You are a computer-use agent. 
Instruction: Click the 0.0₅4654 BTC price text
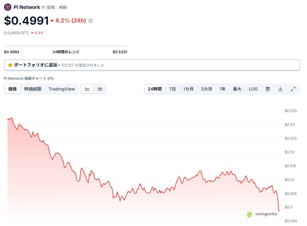16,33
